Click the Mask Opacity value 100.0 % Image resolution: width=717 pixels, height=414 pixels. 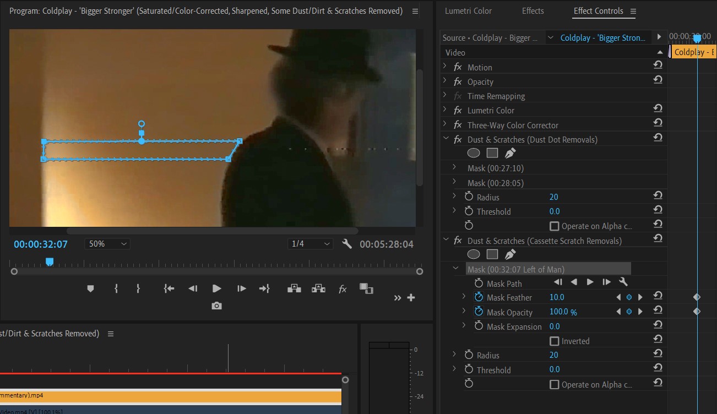coord(563,312)
